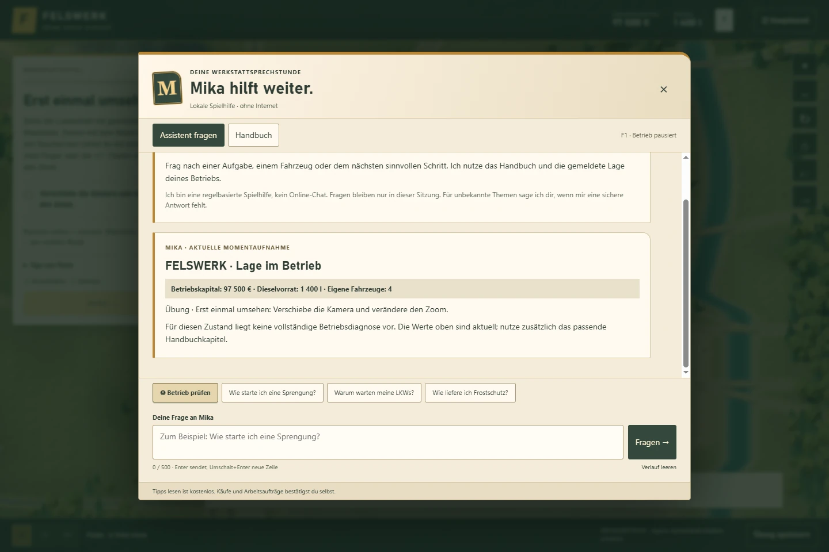
Task: Click the chat scrollbar down arrow
Action: pyautogui.click(x=686, y=373)
